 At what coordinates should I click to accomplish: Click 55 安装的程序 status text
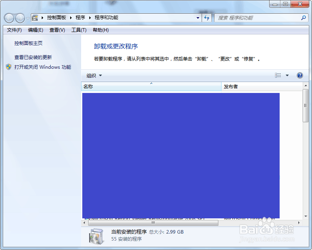point(126,239)
